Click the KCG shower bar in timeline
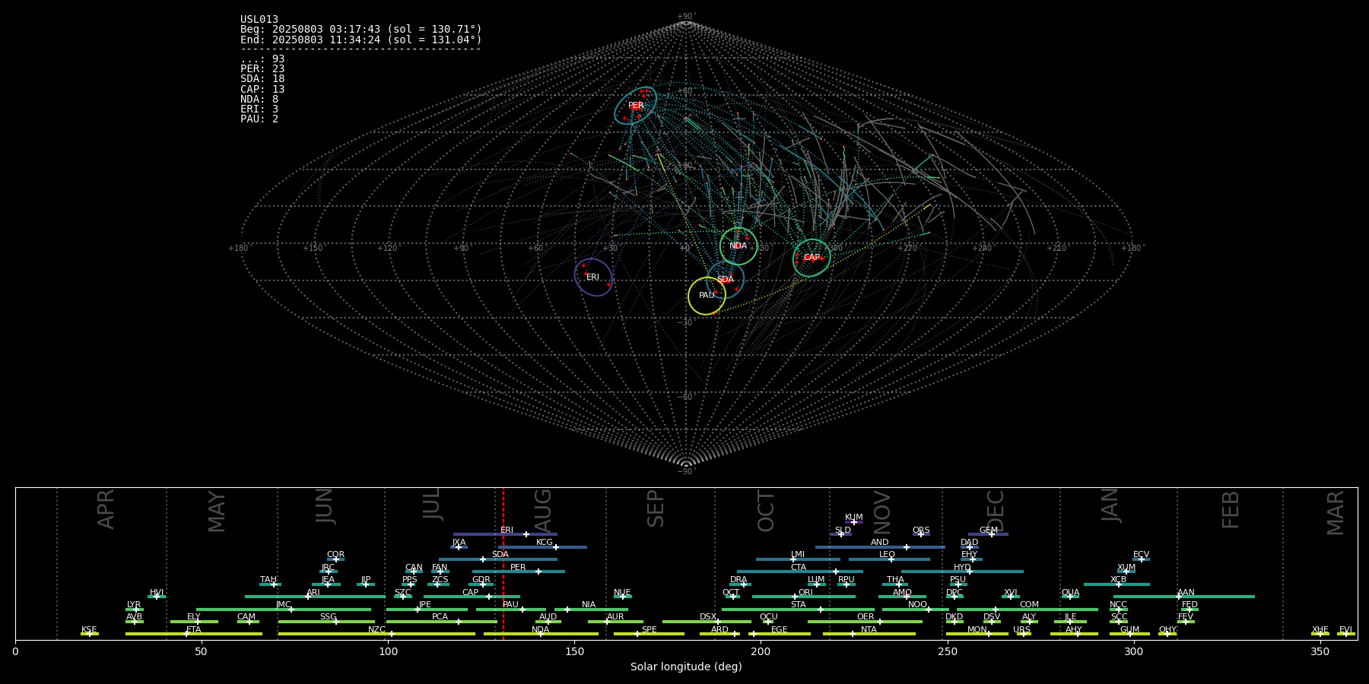 point(542,547)
